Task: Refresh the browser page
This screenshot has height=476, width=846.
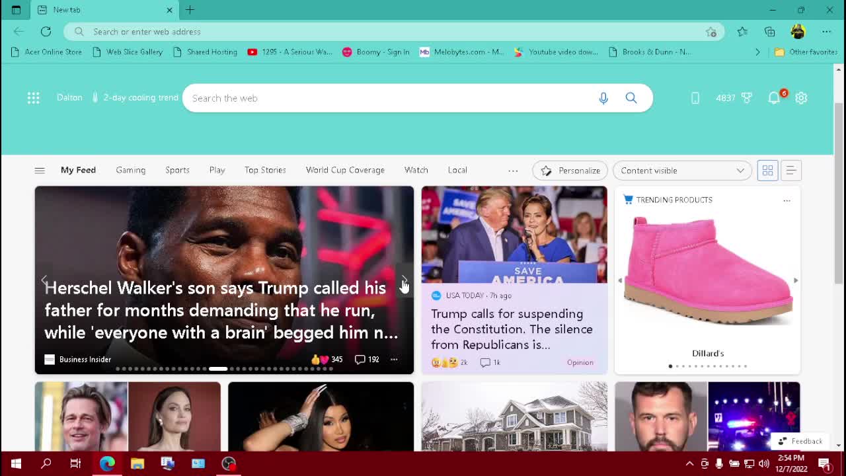Action: [x=46, y=32]
